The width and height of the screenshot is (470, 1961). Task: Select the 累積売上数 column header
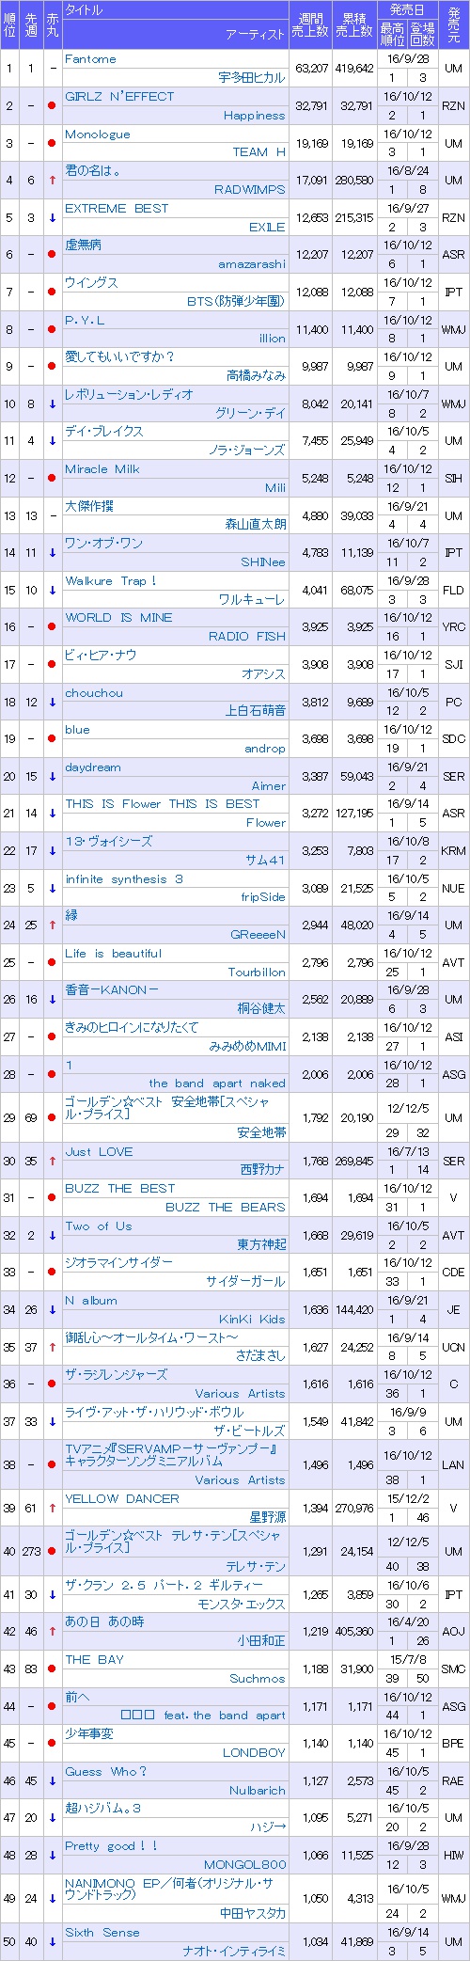click(354, 24)
